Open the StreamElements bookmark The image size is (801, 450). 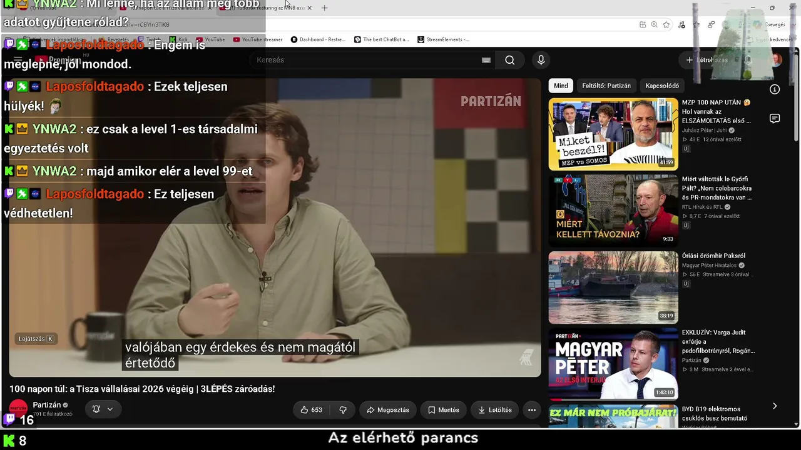(x=443, y=39)
